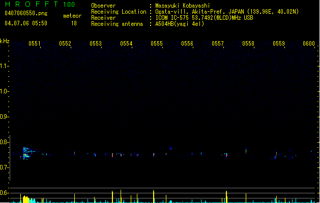Click the 0.7 kHz axis label
Image resolution: width=320 pixels, height=203 pixels.
4,167
